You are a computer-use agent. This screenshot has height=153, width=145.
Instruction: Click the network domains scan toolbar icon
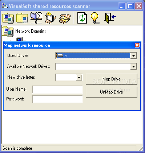pyautogui.click(x=8, y=18)
